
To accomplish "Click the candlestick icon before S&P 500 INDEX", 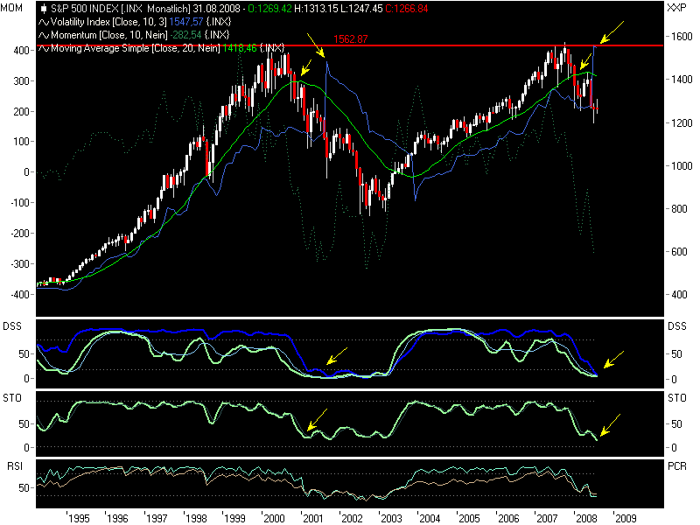I will click(x=43, y=9).
